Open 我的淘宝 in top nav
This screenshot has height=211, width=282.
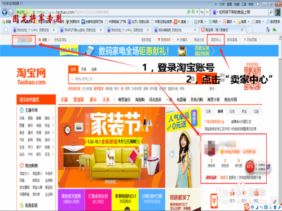[x=146, y=40]
